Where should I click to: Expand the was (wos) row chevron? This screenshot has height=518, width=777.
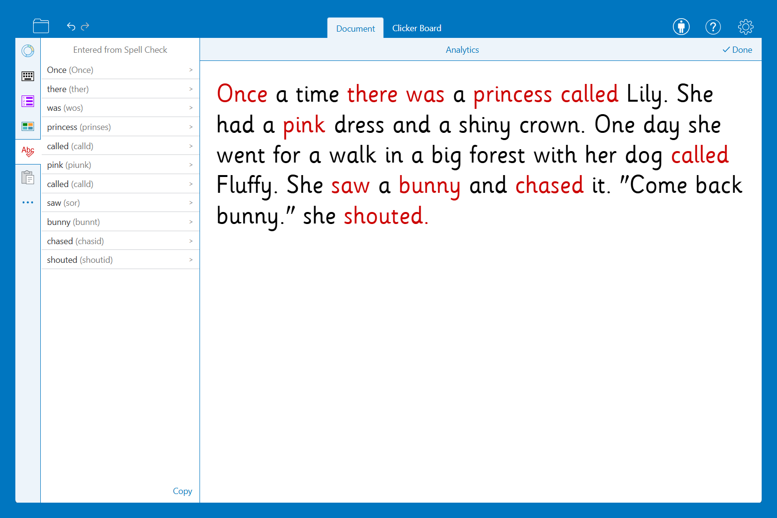coord(191,108)
